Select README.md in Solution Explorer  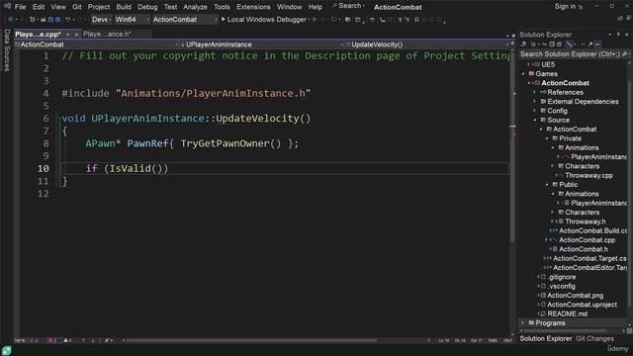click(x=567, y=314)
